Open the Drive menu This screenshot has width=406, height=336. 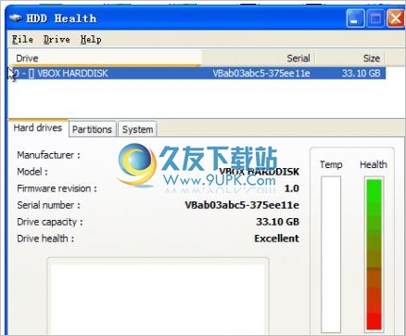click(57, 40)
